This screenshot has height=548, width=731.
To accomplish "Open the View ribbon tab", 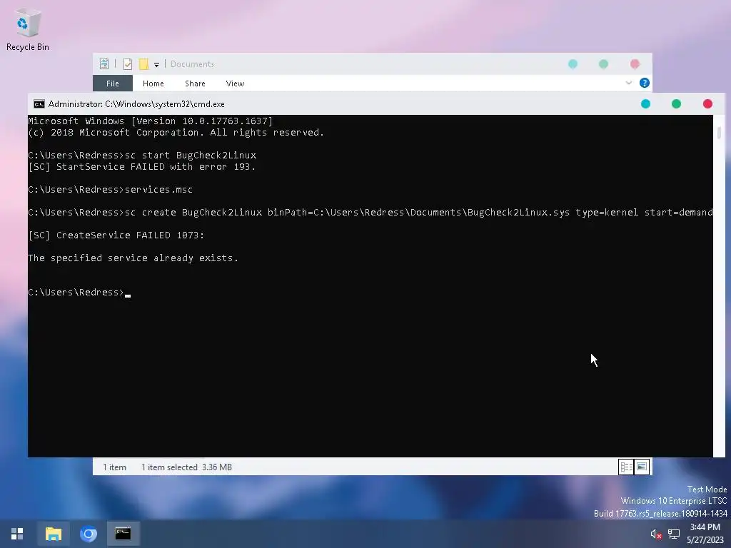I will pyautogui.click(x=235, y=83).
